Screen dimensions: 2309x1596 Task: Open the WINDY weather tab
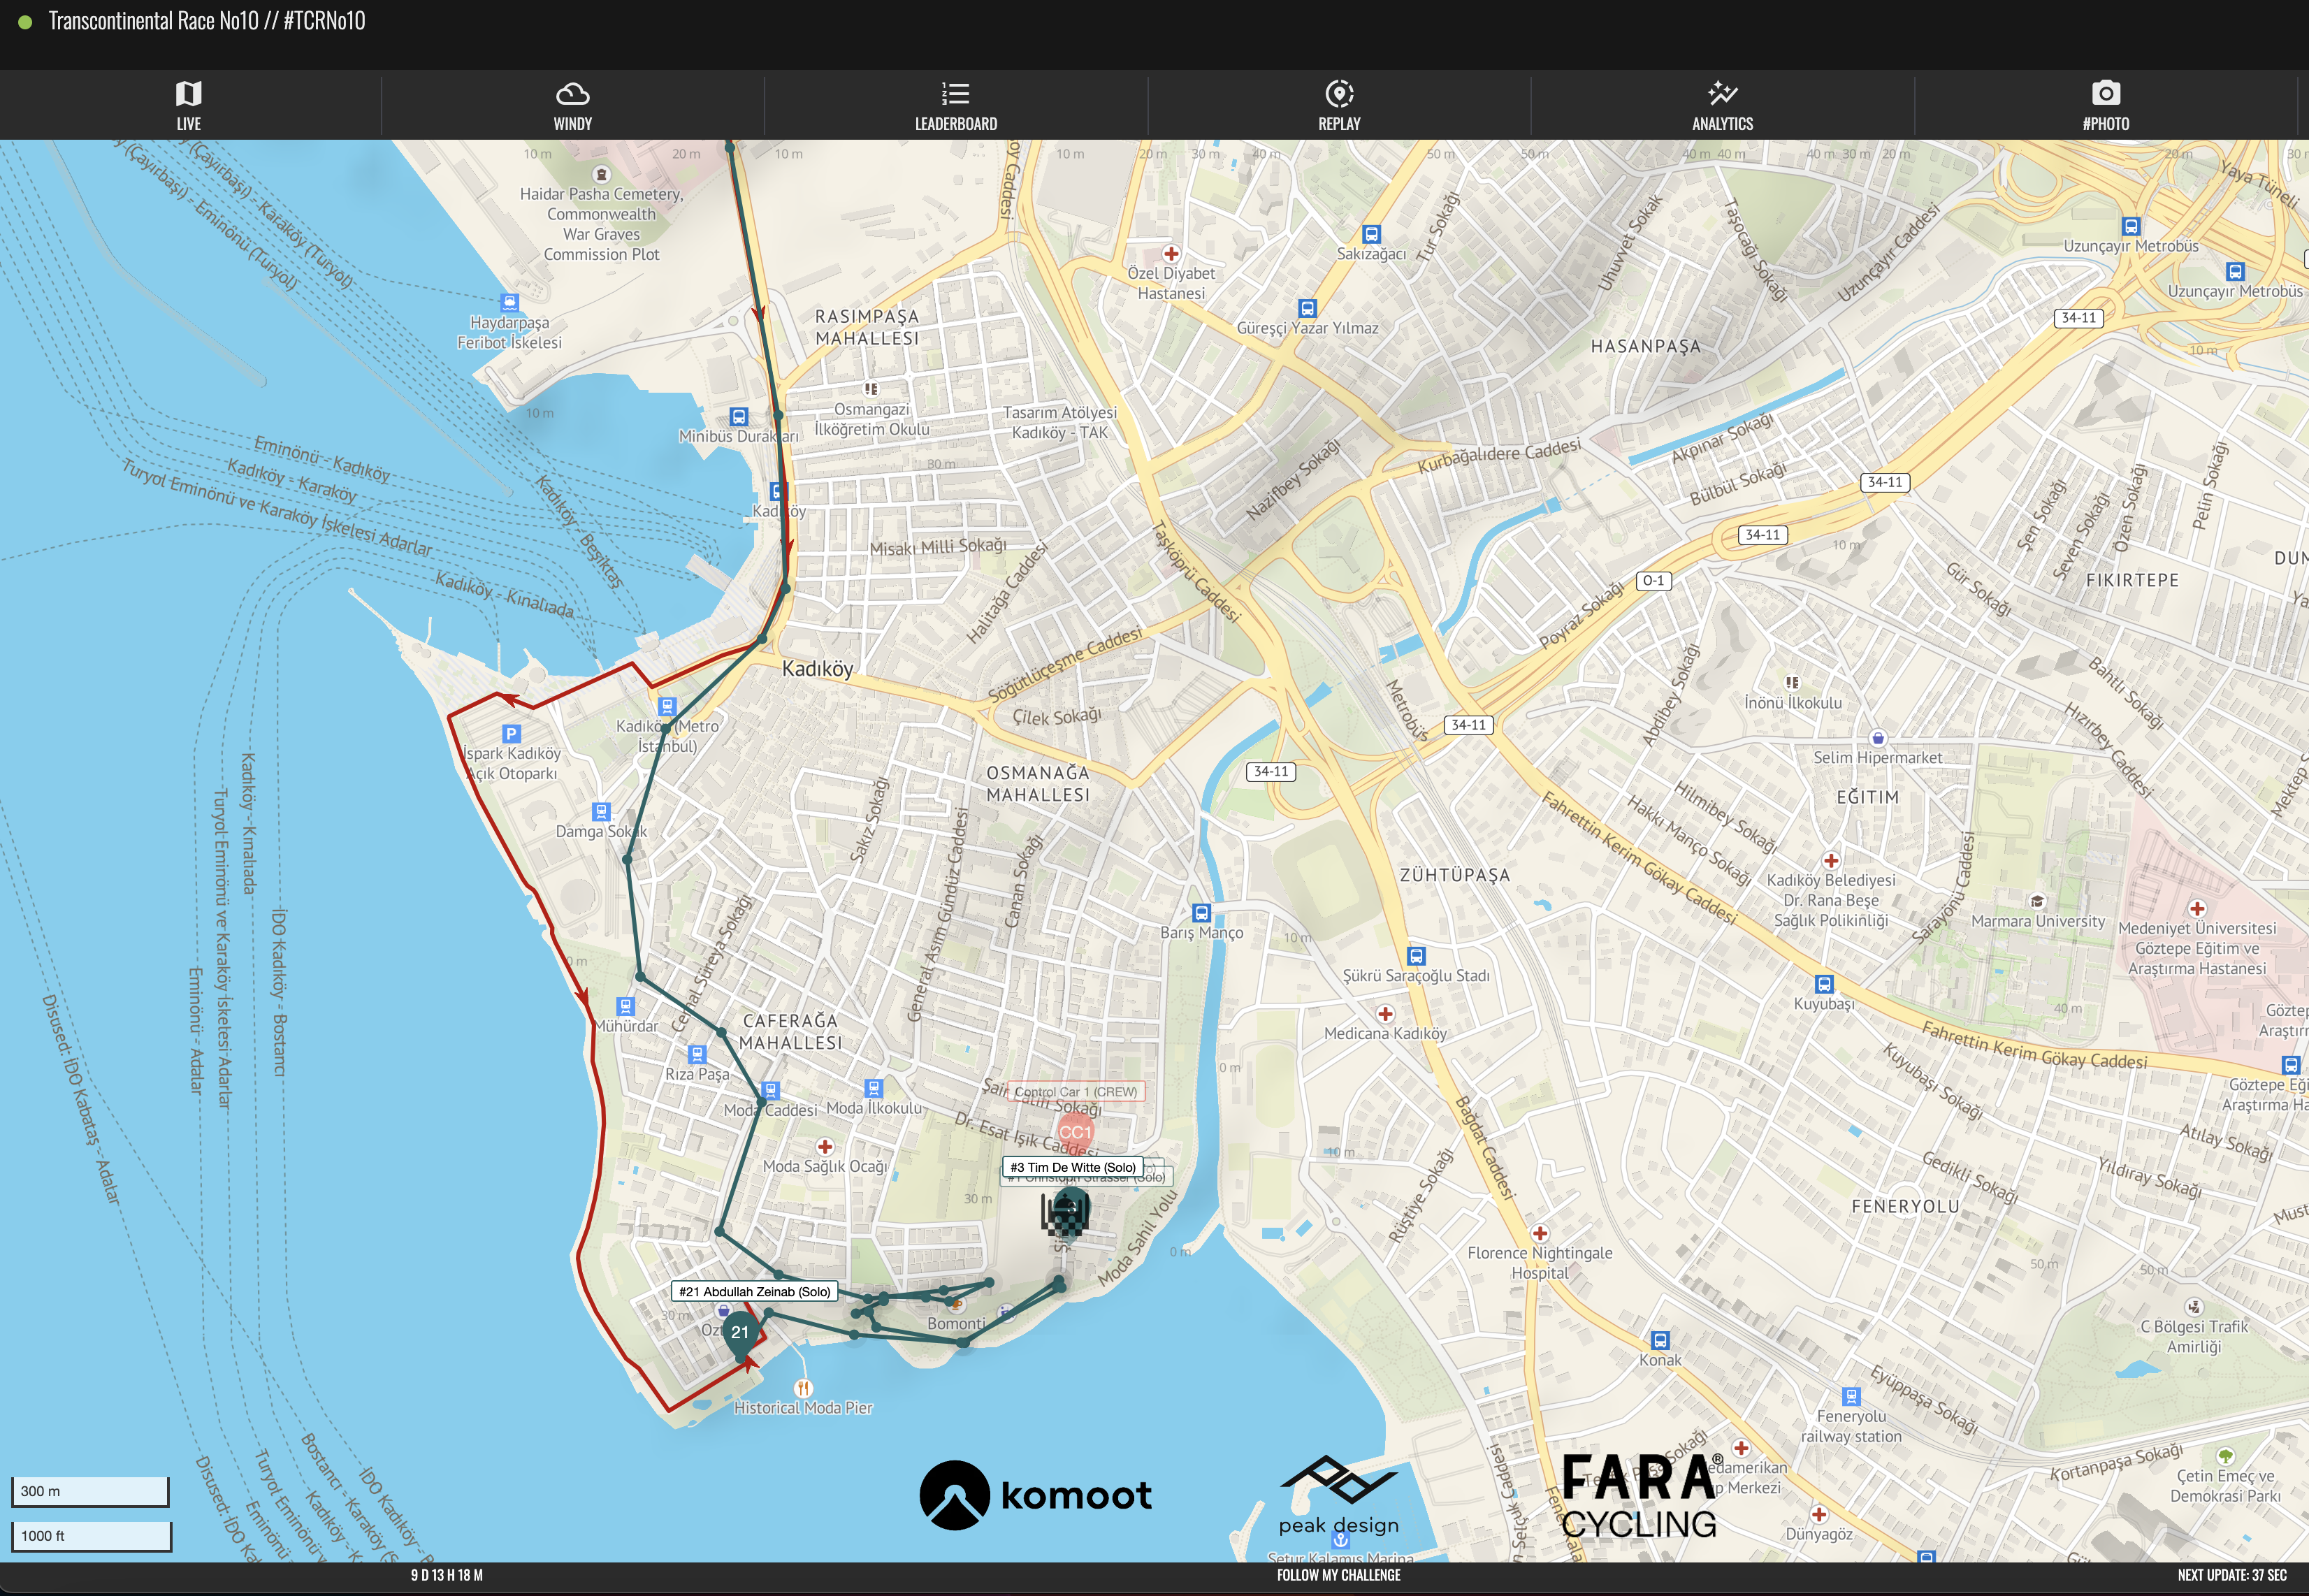pyautogui.click(x=572, y=105)
